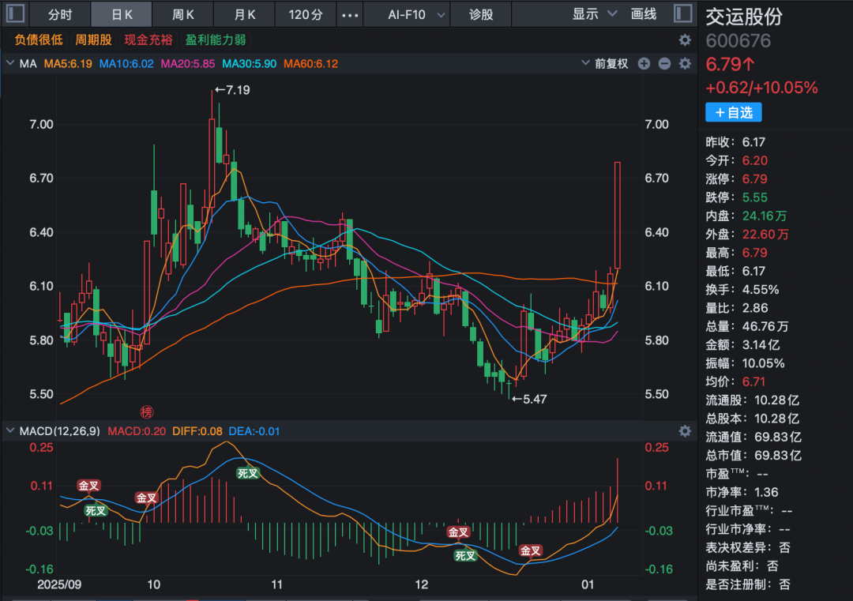Add stock to watchlist via 自选 button
Viewport: 853px width, 601px height.
click(733, 112)
